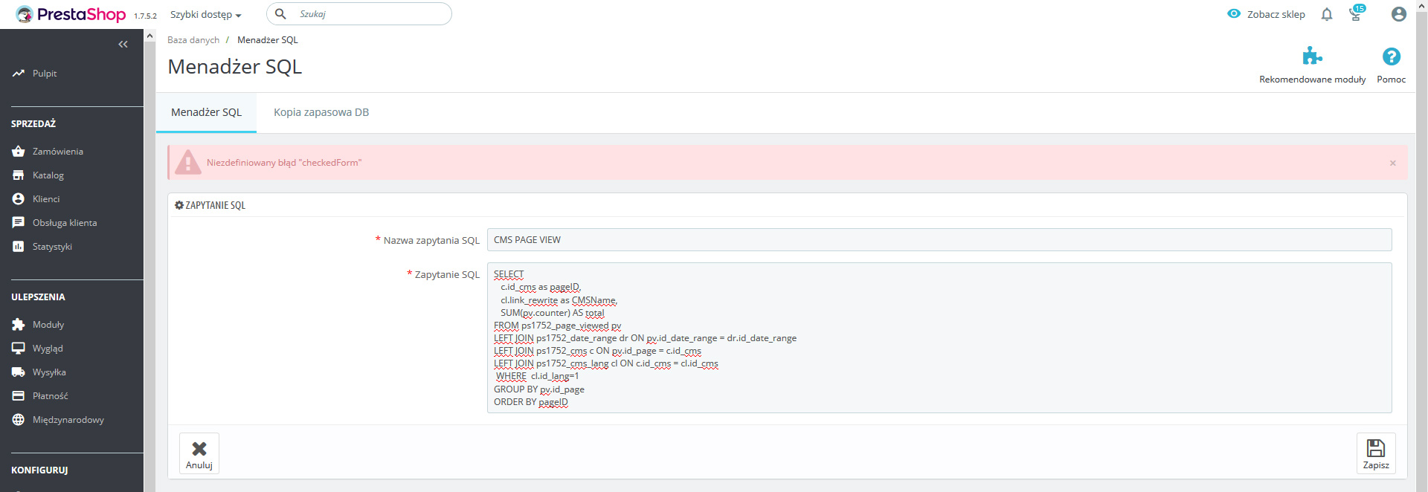Image resolution: width=1428 pixels, height=492 pixels.
Task: Click the page vertical scrollbar
Action: 1421,245
